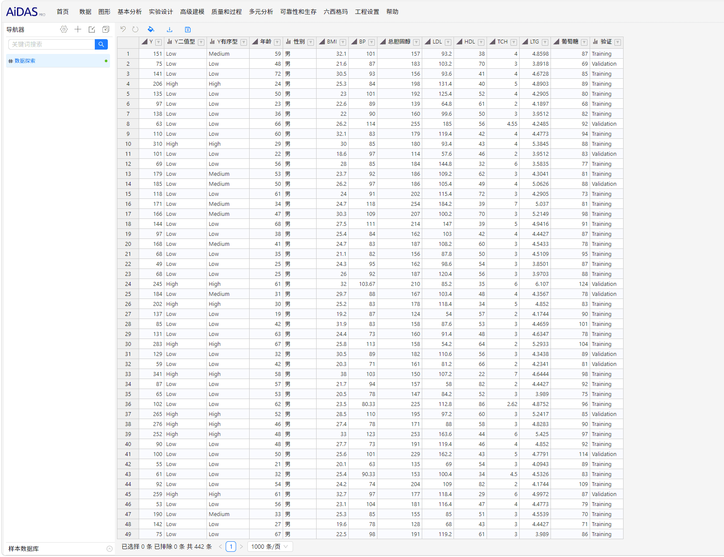
Task: Open the 数据 menu
Action: [x=85, y=12]
